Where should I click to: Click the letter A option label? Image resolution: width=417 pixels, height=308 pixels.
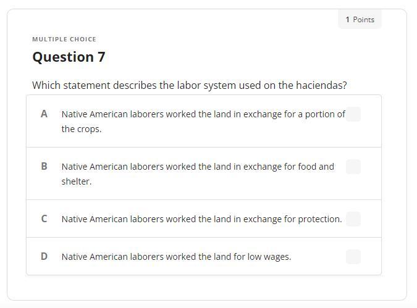[44, 114]
